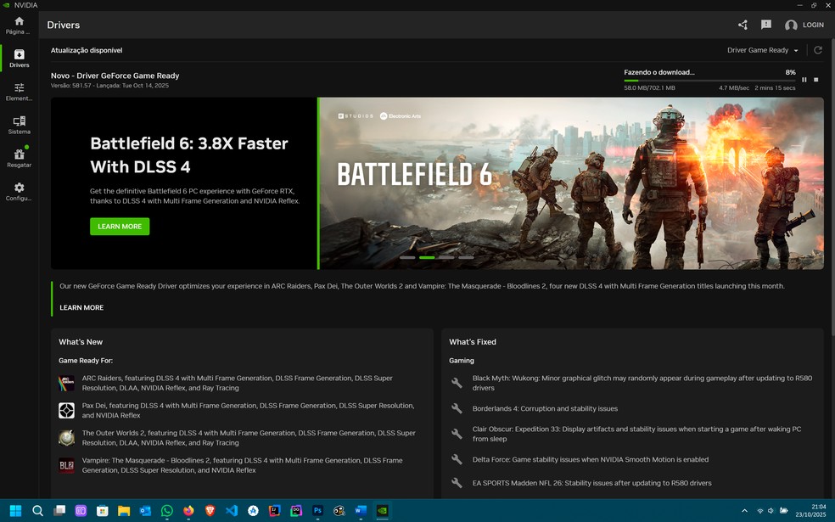
Task: Click the Battlefield 6 banner image
Action: point(570,182)
